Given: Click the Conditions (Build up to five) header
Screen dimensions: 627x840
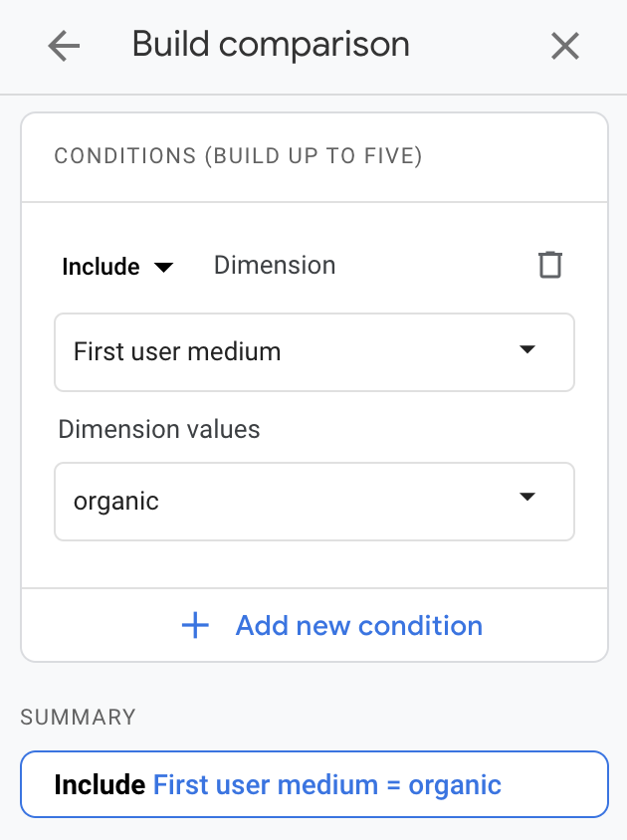Looking at the screenshot, I should [x=238, y=156].
